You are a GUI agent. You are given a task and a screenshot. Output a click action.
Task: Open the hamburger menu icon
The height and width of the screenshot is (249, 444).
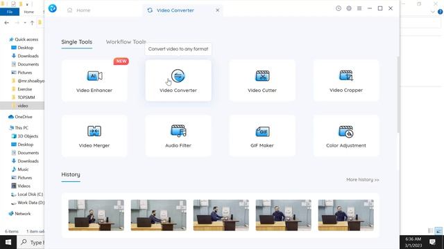click(359, 8)
